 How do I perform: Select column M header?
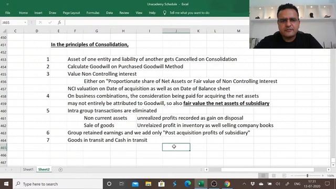238,31
